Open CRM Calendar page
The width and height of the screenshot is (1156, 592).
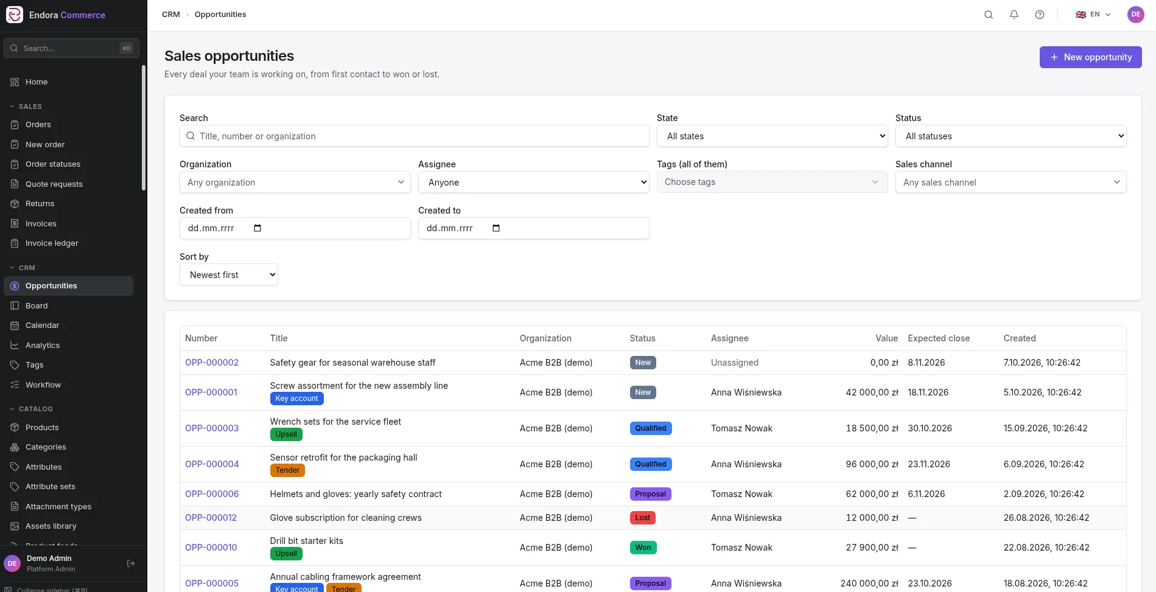click(68, 326)
